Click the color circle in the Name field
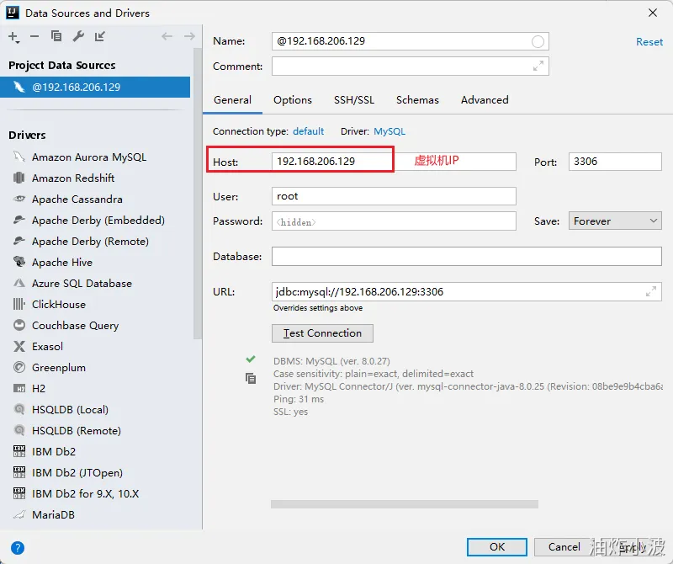The width and height of the screenshot is (673, 564). (538, 41)
